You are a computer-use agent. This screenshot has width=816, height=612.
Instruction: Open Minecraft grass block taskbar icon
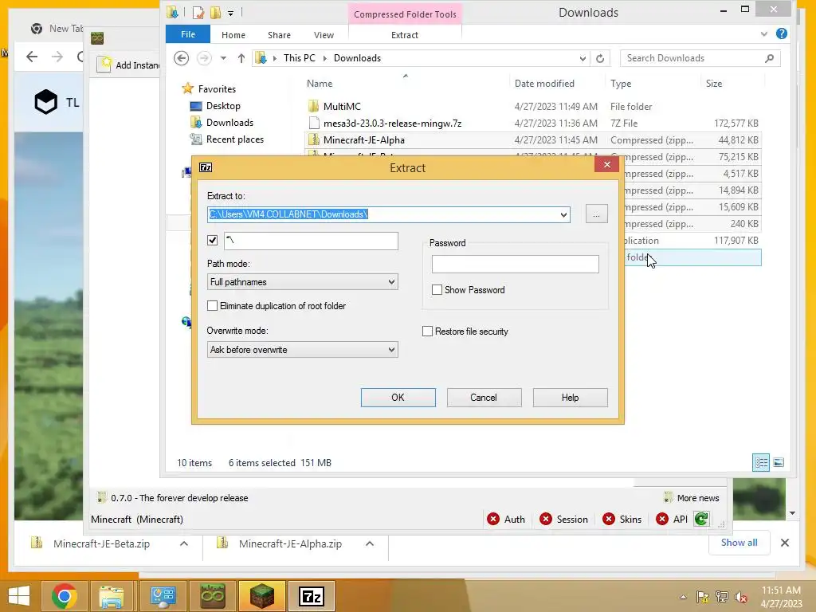[x=261, y=596]
